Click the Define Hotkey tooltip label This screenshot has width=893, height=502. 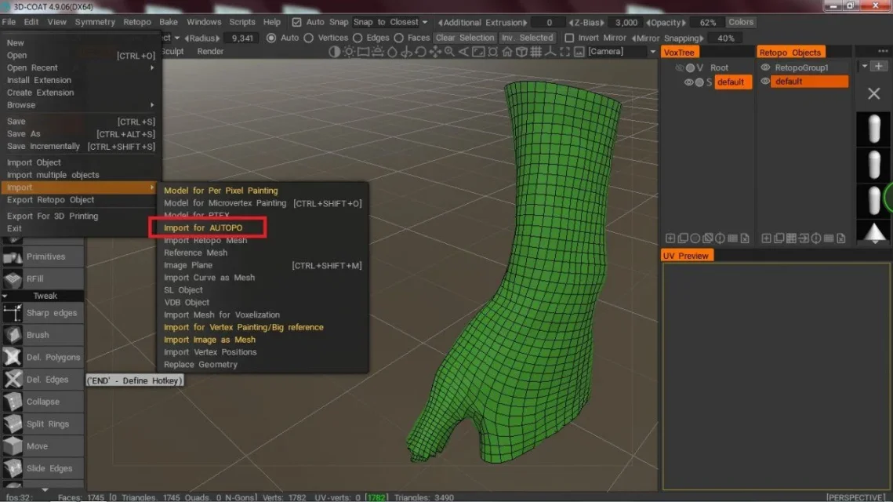(x=135, y=380)
